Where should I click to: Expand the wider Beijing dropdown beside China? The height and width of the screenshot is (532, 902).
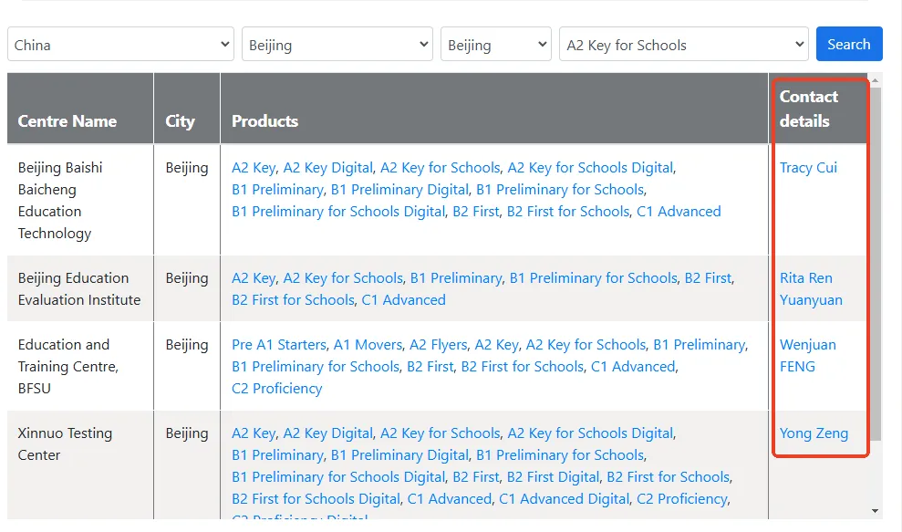337,45
